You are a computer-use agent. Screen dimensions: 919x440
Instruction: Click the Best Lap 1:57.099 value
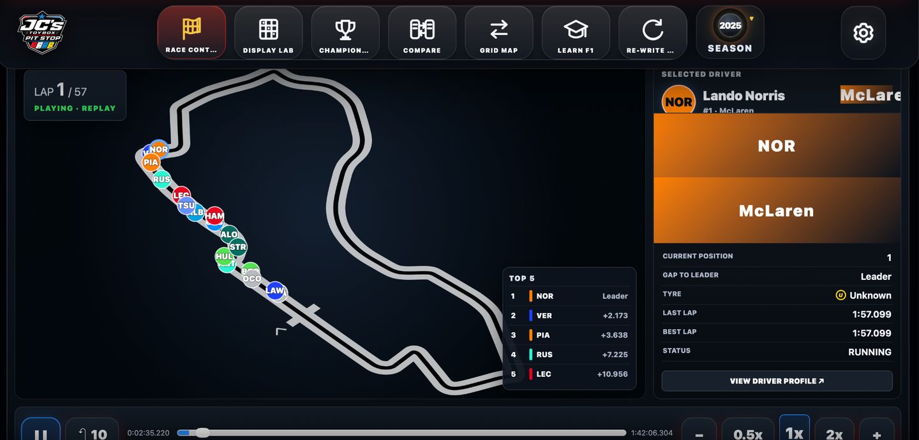pos(872,334)
